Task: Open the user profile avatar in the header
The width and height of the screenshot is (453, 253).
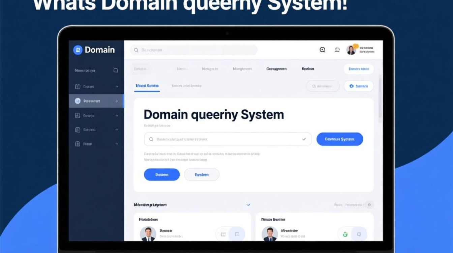Action: (x=351, y=50)
